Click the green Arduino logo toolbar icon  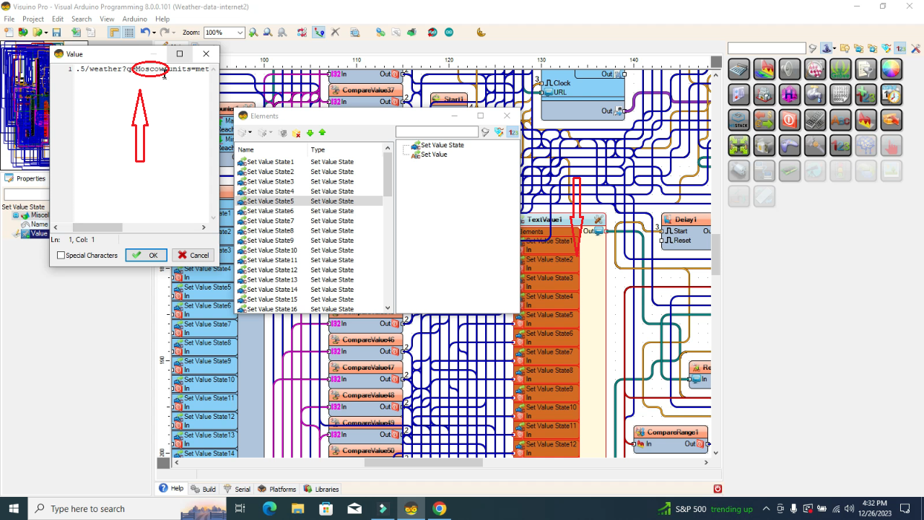[x=449, y=32]
